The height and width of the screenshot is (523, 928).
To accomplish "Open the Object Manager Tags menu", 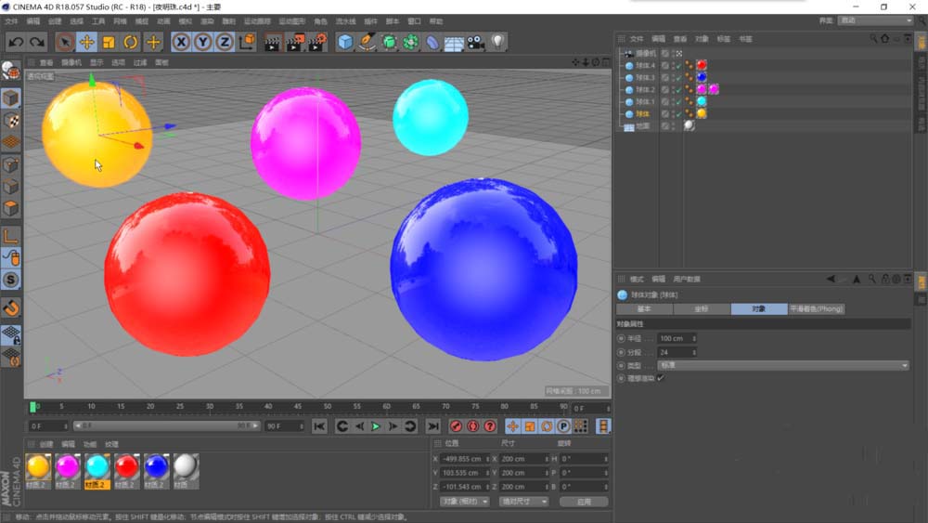I will (x=724, y=39).
